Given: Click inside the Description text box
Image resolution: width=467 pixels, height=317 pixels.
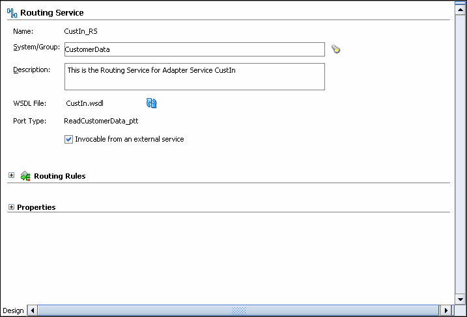Looking at the screenshot, I should tap(195, 77).
